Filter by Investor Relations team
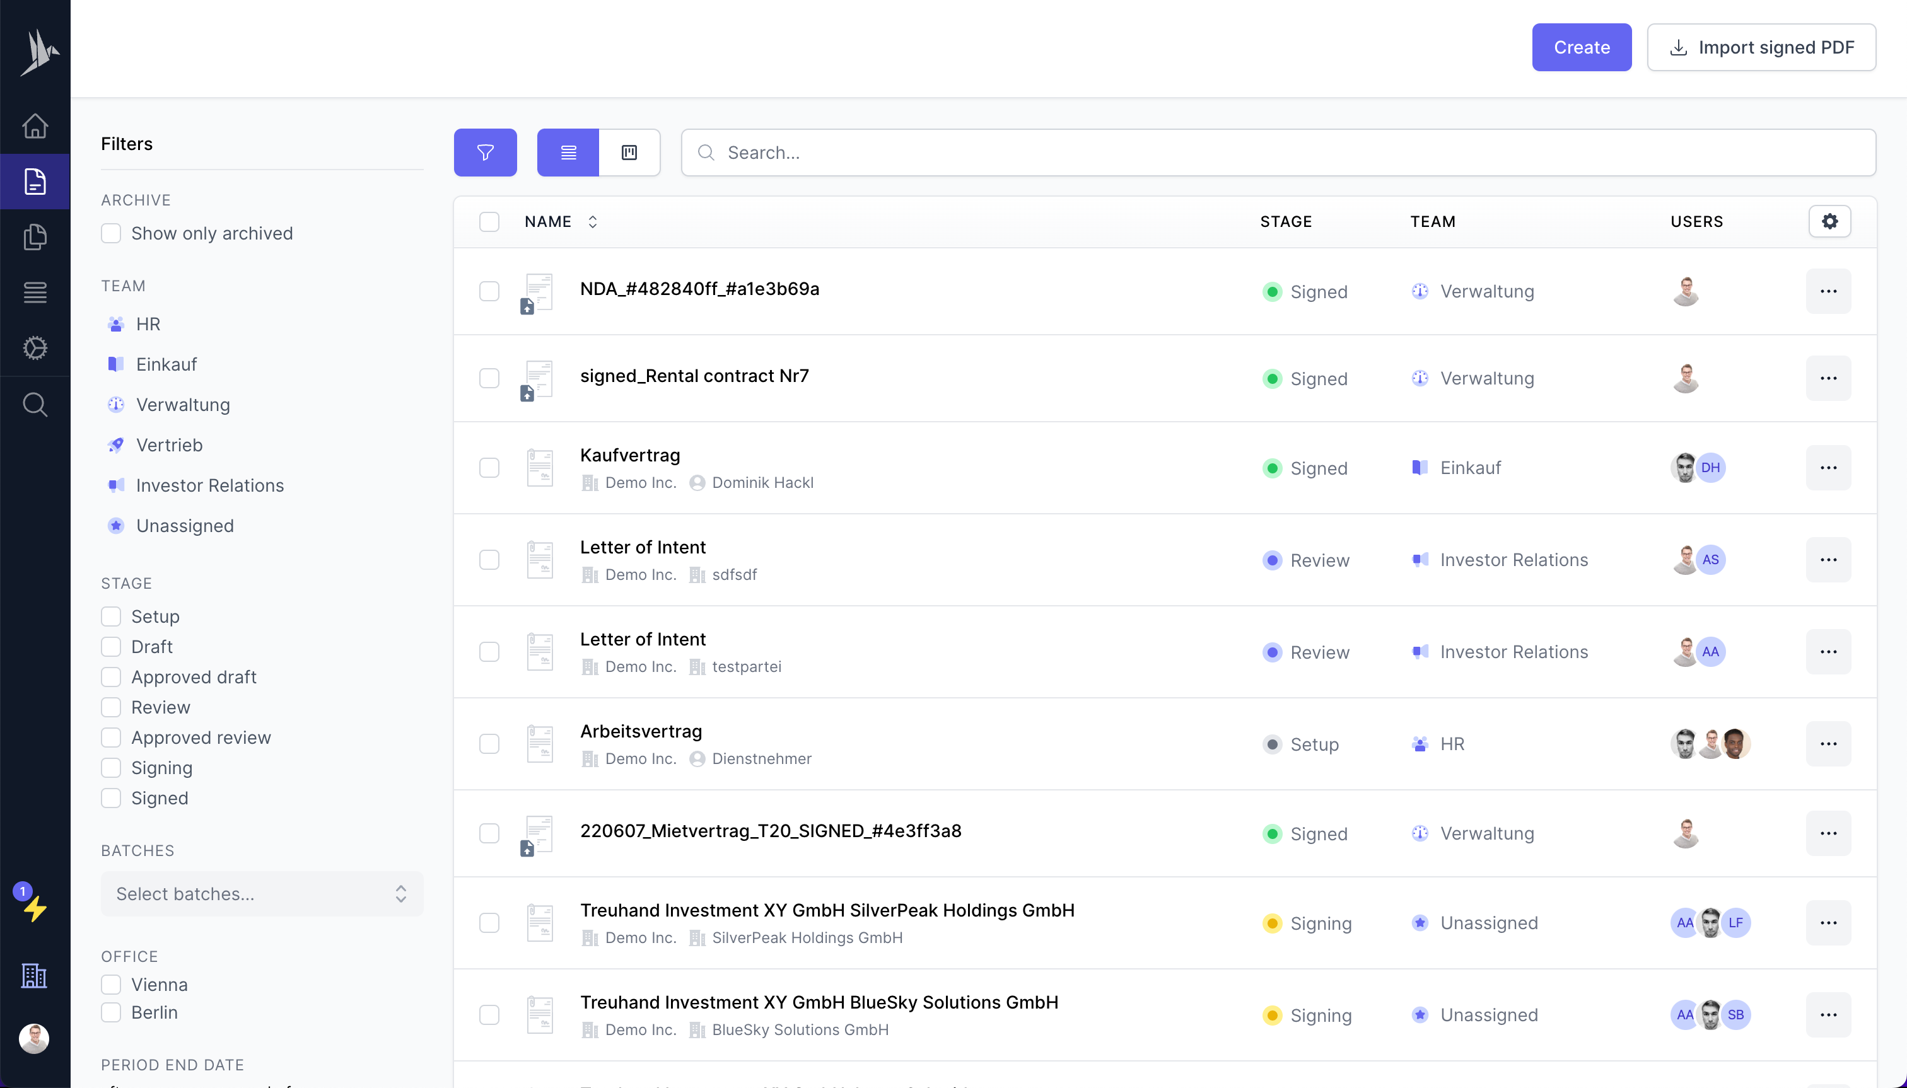1907x1088 pixels. [209, 486]
